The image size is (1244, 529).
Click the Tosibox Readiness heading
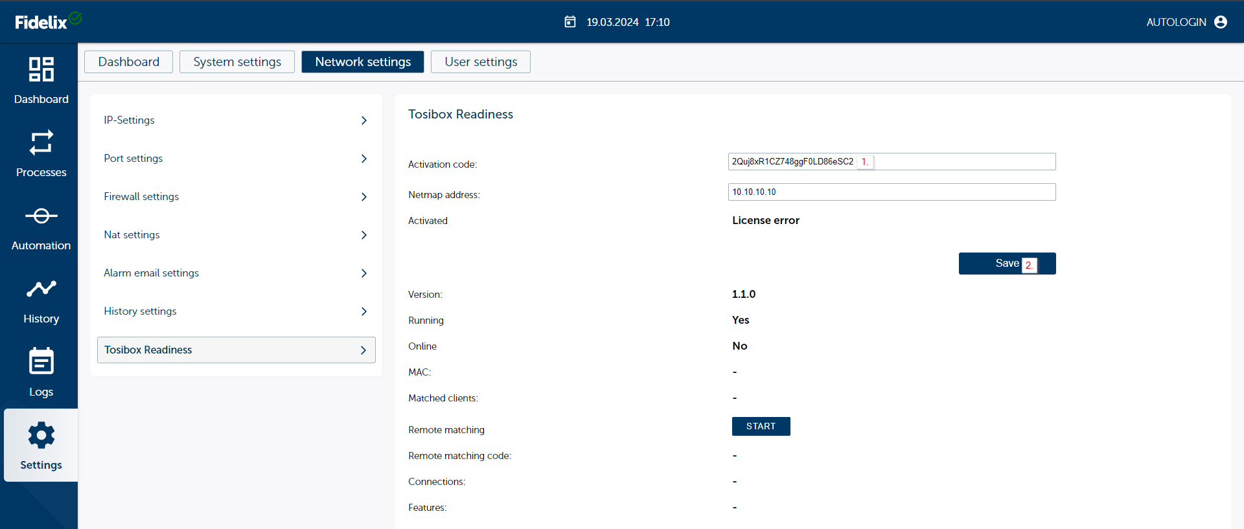pos(461,114)
